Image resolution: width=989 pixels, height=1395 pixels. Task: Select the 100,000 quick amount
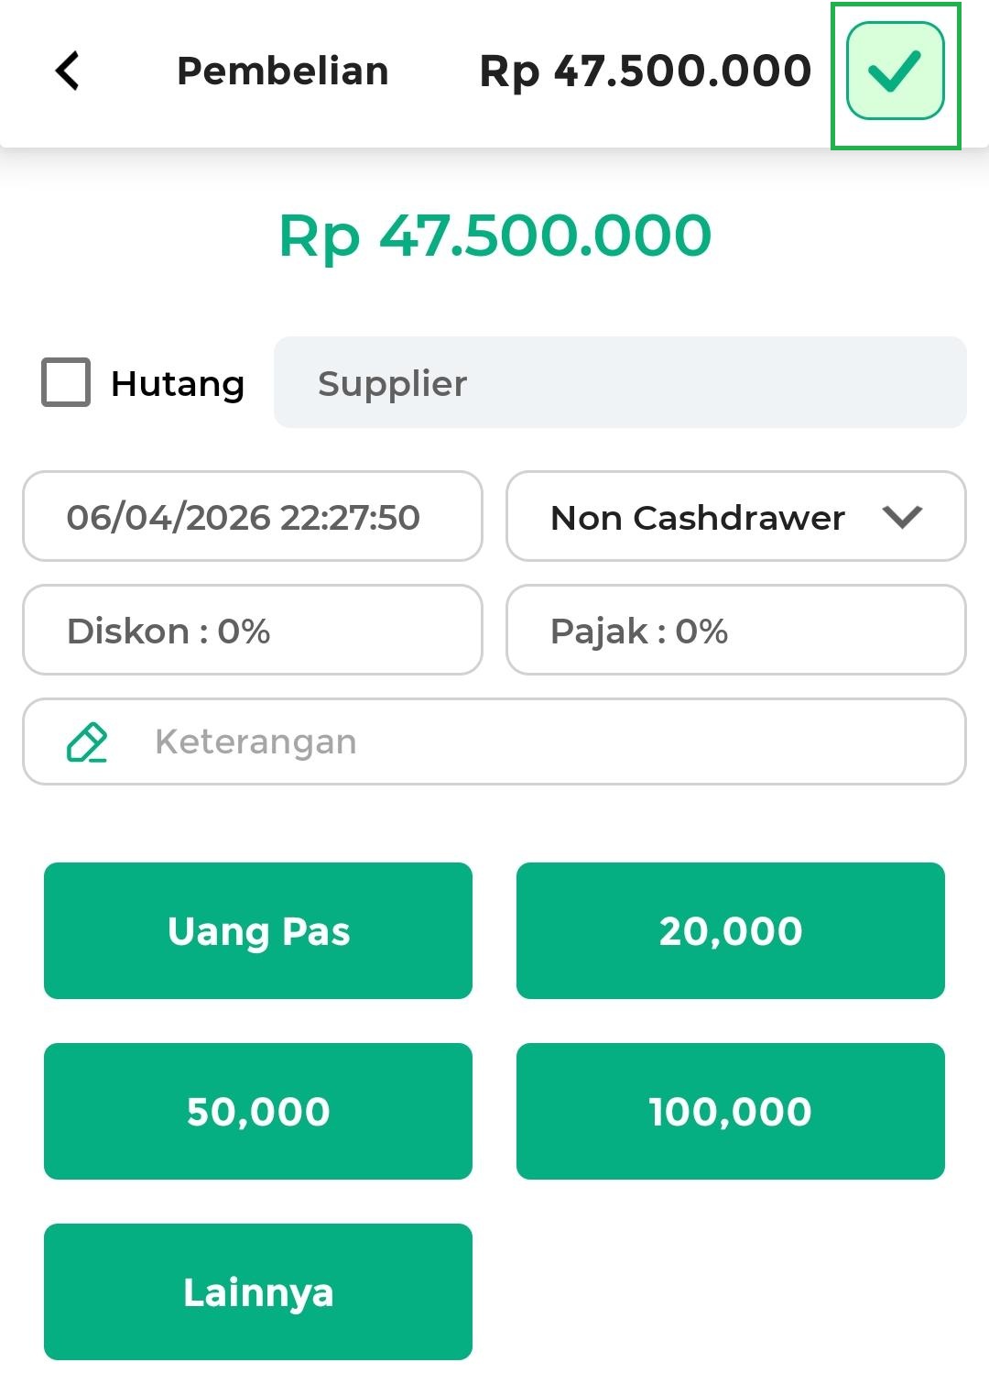pos(730,1111)
